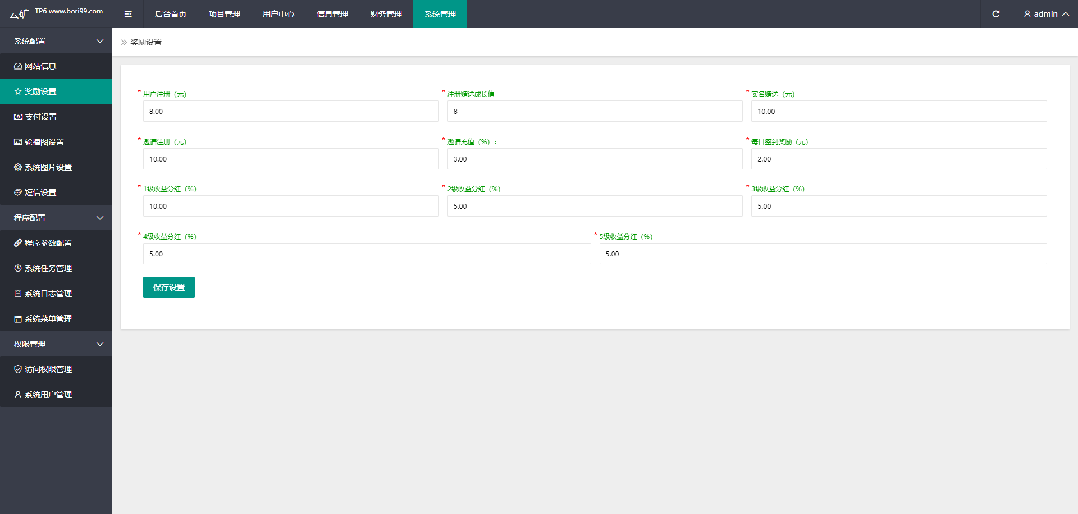
Task: Focus the 邀请注册（元）field
Action: point(291,159)
